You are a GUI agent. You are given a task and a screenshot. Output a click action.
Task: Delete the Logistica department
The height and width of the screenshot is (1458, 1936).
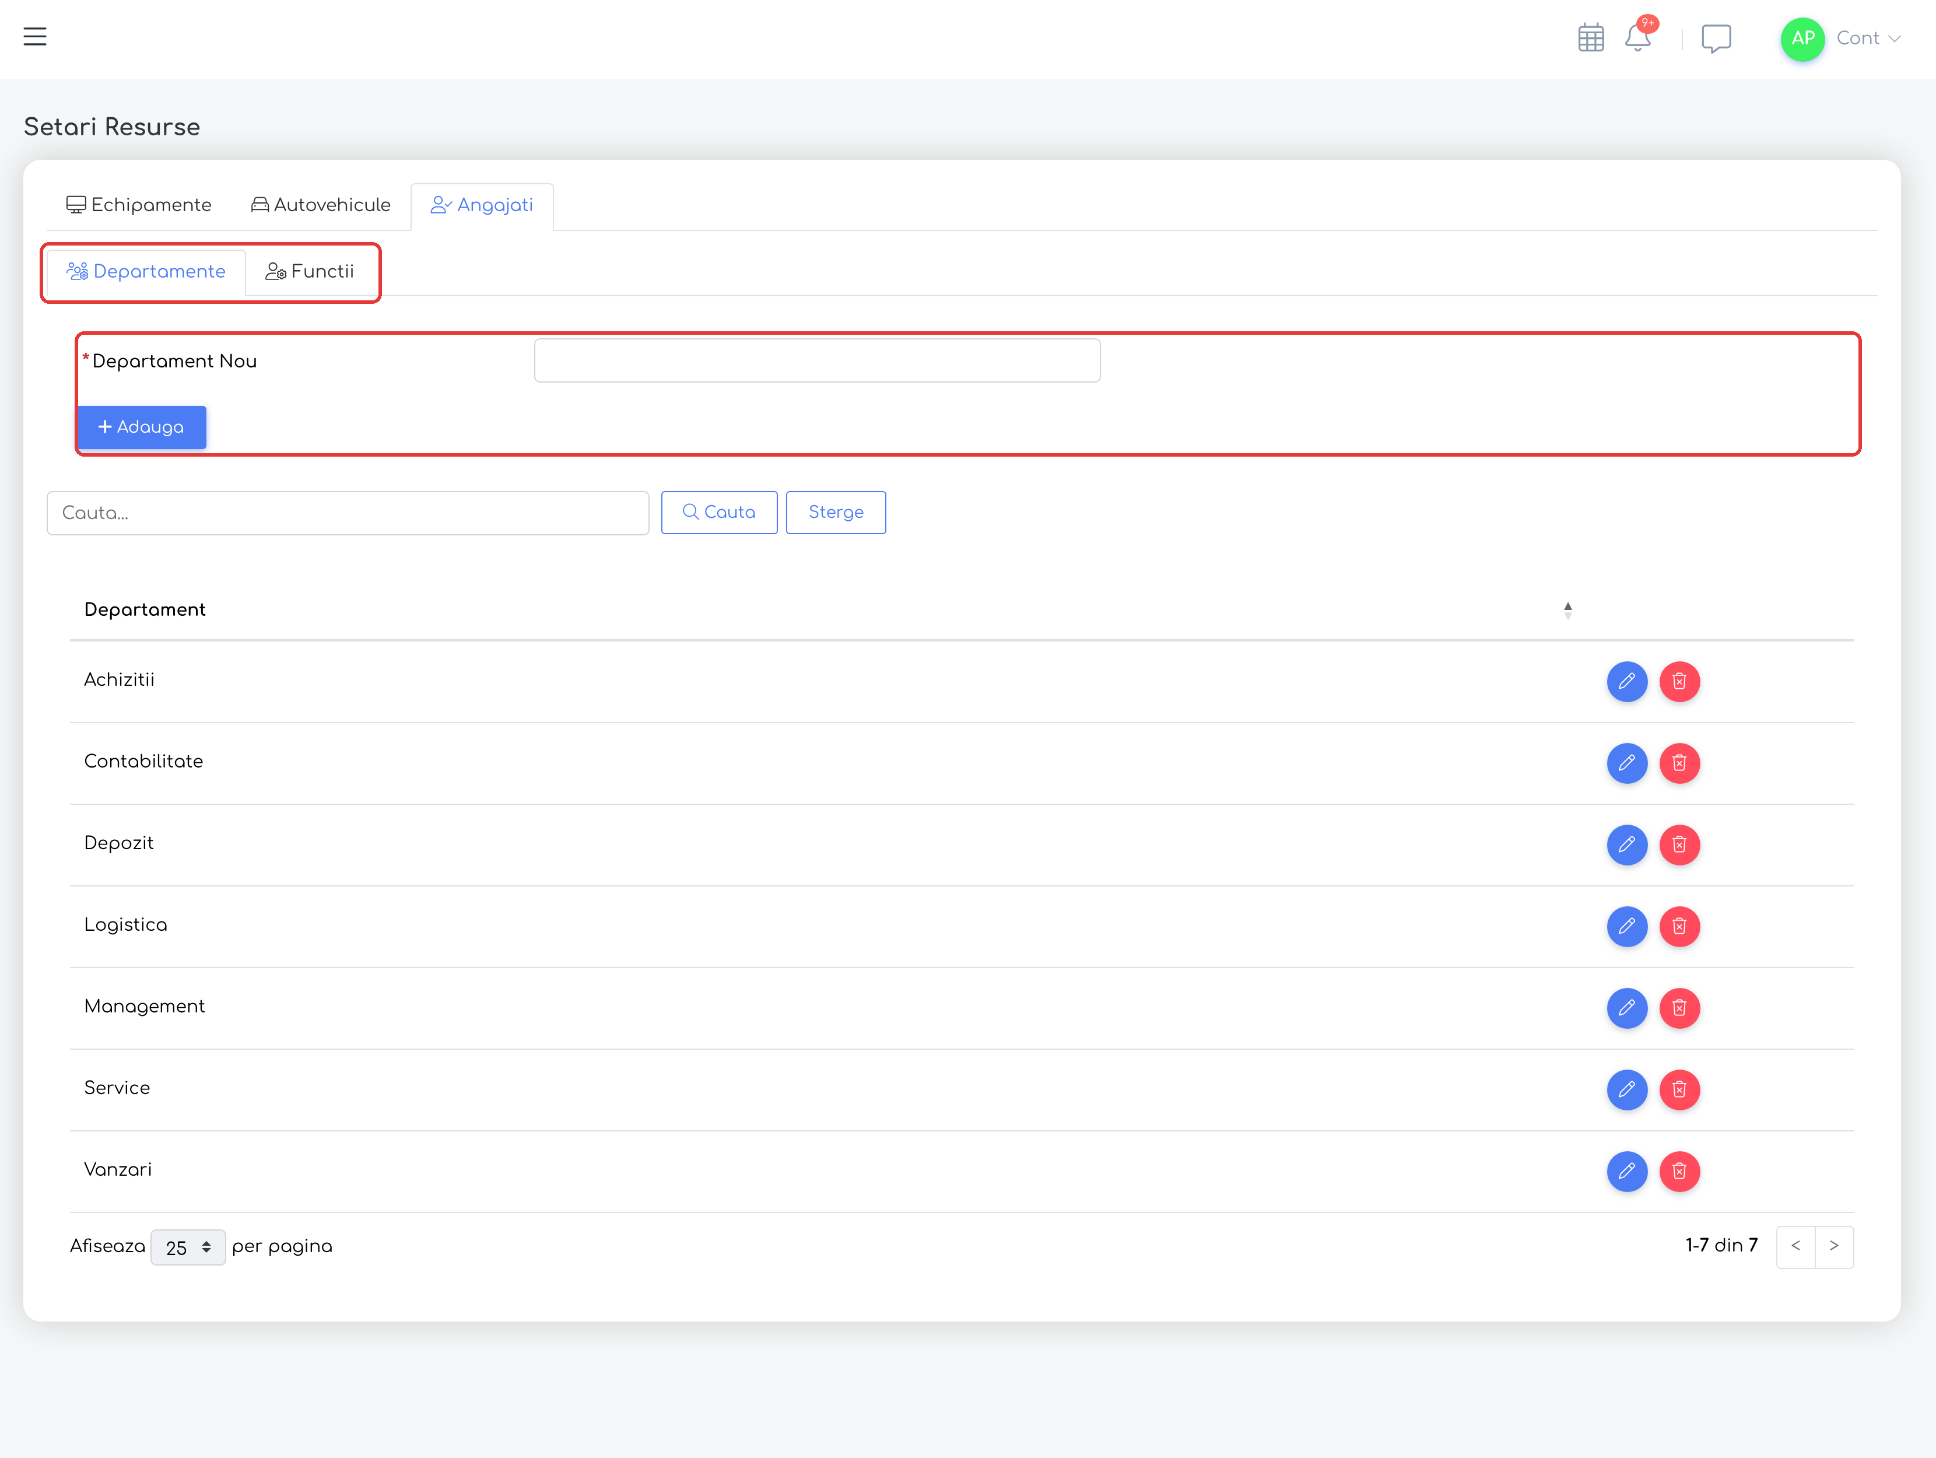pyautogui.click(x=1679, y=926)
